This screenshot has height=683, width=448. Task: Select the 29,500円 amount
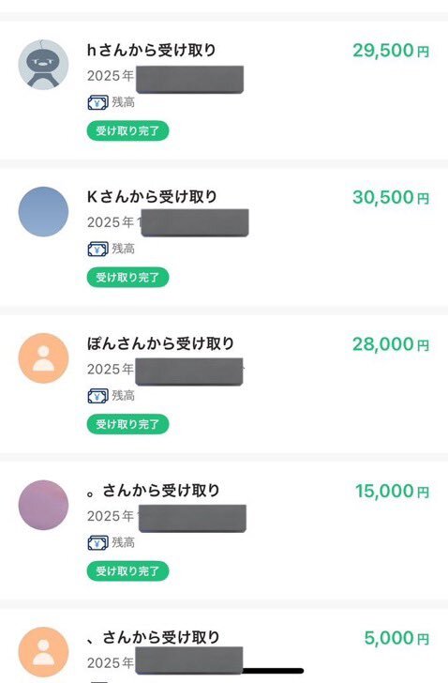pyautogui.click(x=391, y=51)
